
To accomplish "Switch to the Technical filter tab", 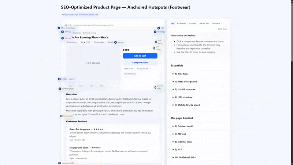I will point(216,23).
